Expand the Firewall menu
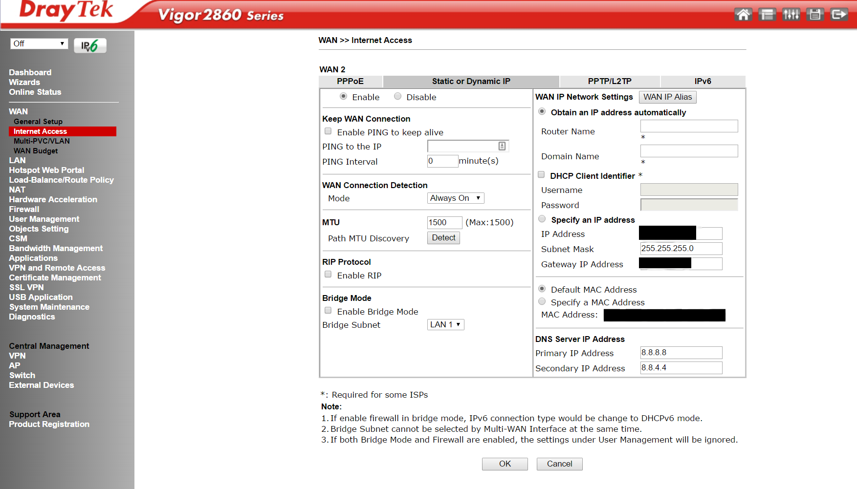 pyautogui.click(x=24, y=209)
